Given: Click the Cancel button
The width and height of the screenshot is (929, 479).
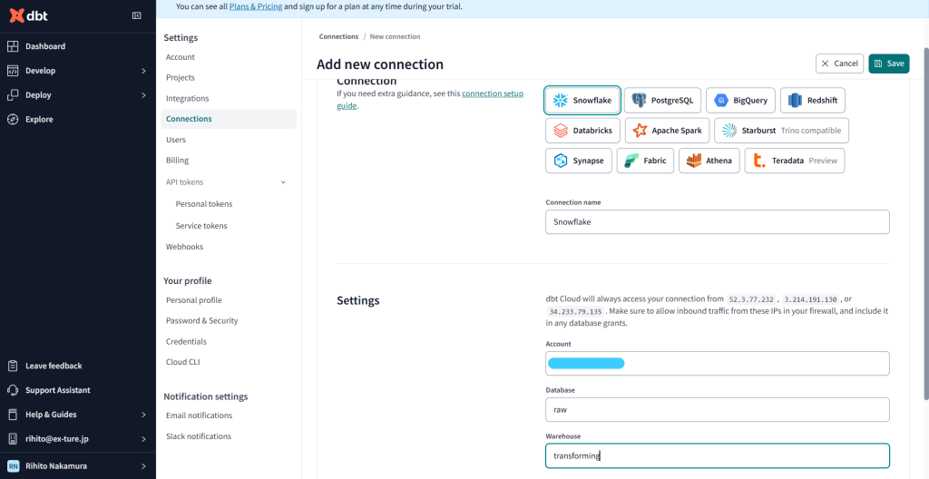Looking at the screenshot, I should pos(839,64).
